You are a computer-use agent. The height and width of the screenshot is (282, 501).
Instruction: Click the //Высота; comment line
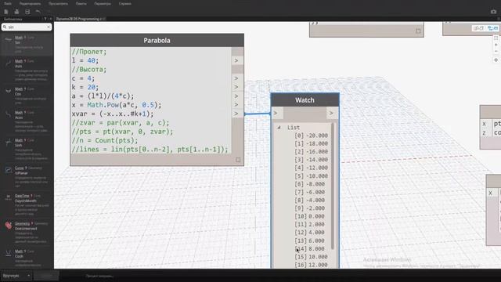(89, 70)
